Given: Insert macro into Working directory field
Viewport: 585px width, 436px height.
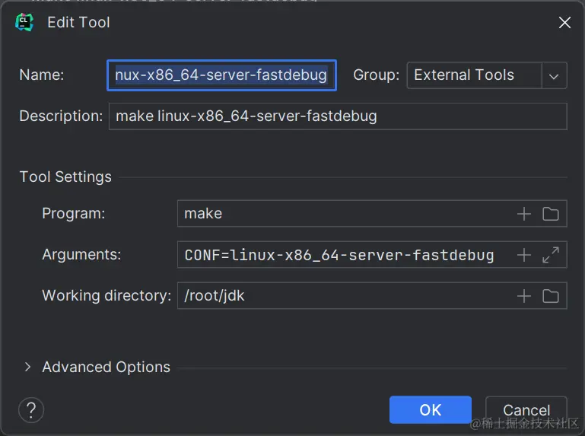Looking at the screenshot, I should 524,297.
